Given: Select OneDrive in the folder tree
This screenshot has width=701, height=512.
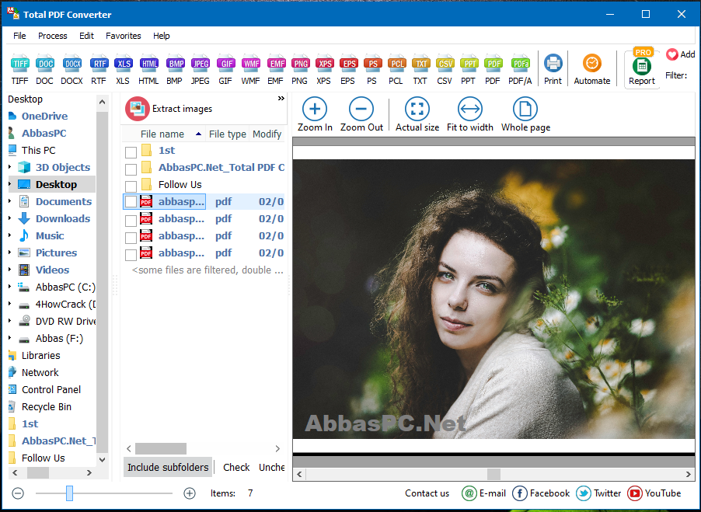Looking at the screenshot, I should (45, 117).
